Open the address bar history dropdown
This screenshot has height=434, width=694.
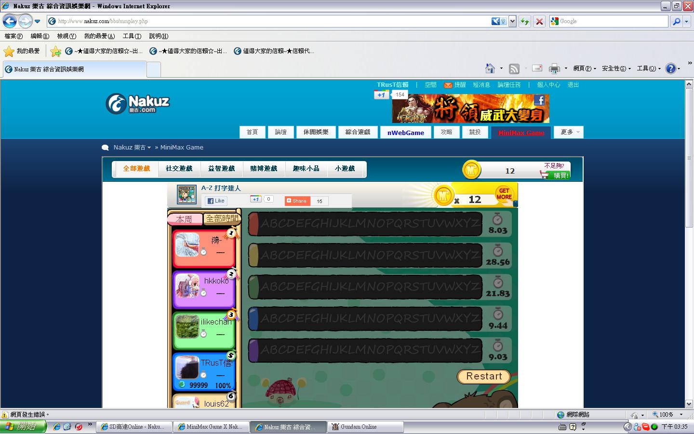pos(512,21)
